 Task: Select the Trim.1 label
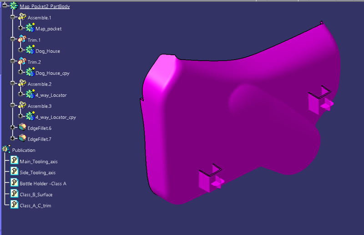point(34,40)
